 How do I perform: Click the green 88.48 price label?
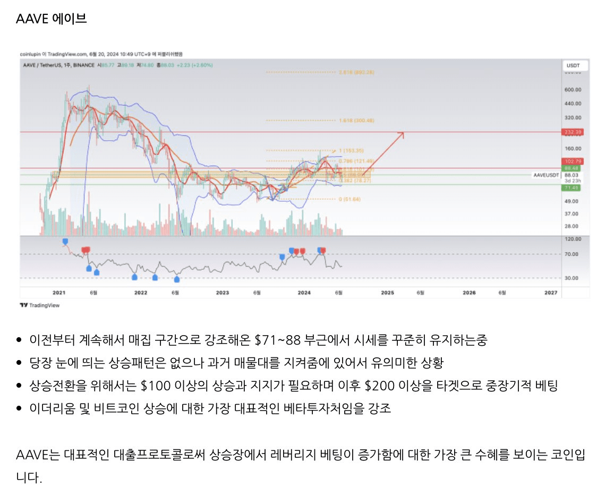[x=572, y=168]
